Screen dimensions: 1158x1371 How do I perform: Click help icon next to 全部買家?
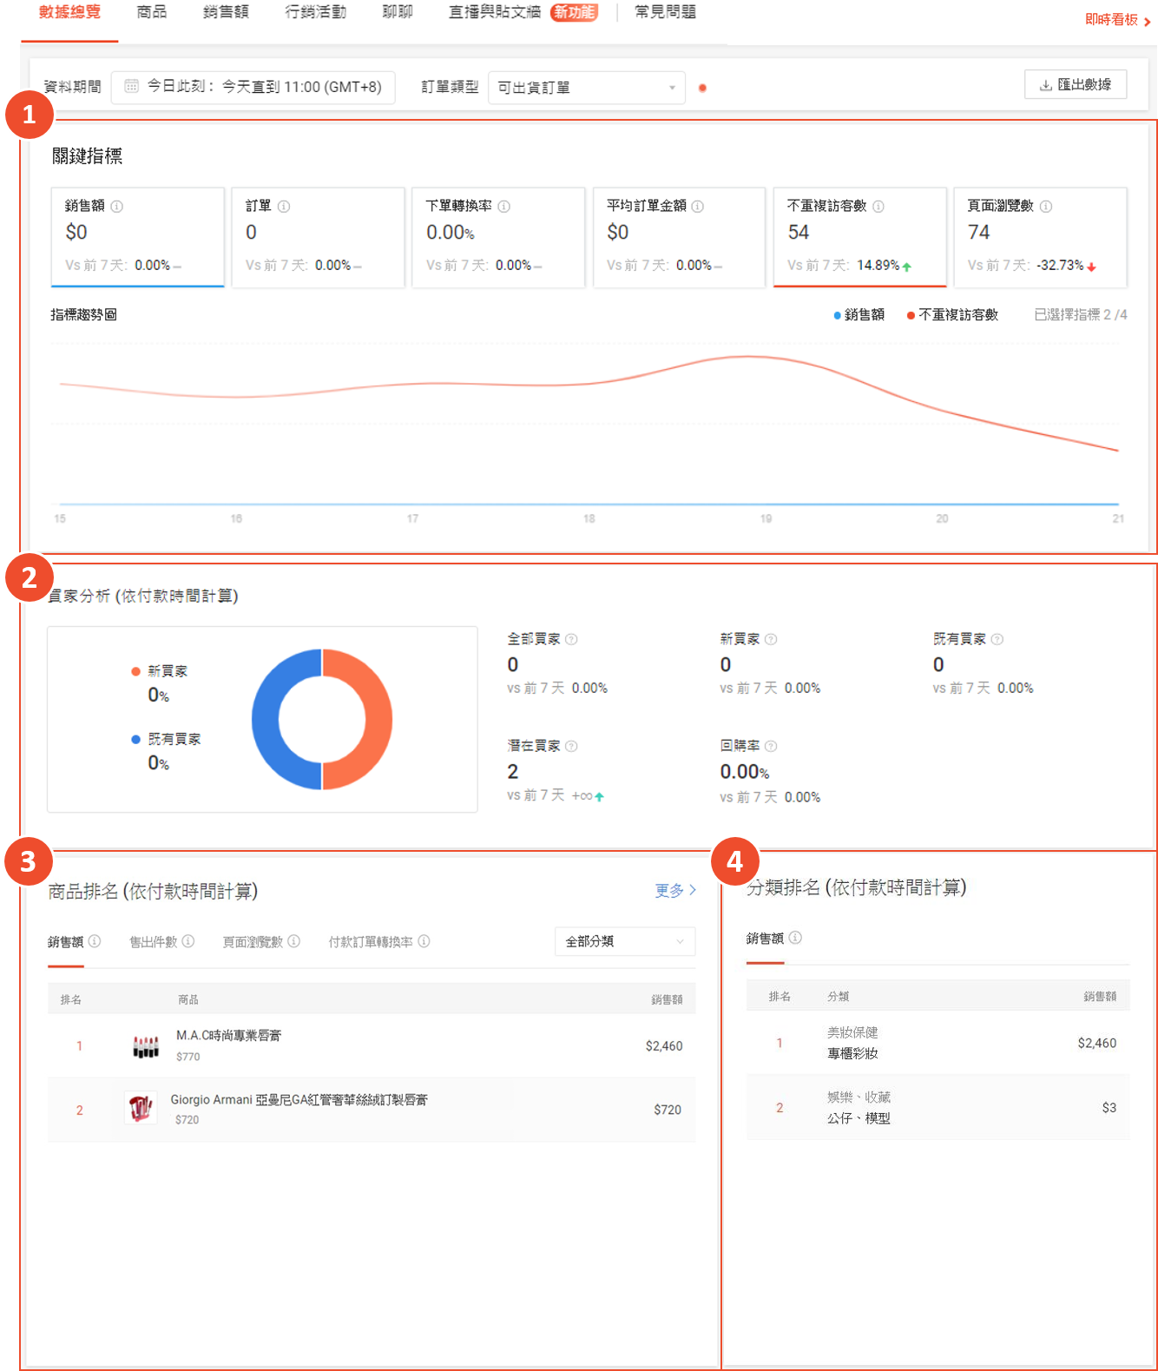click(x=571, y=640)
